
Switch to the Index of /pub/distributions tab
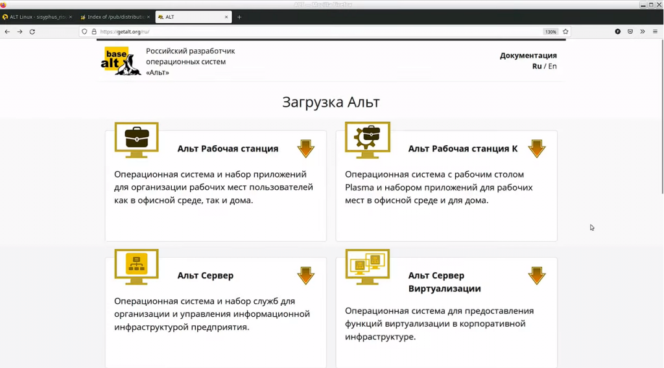click(115, 17)
